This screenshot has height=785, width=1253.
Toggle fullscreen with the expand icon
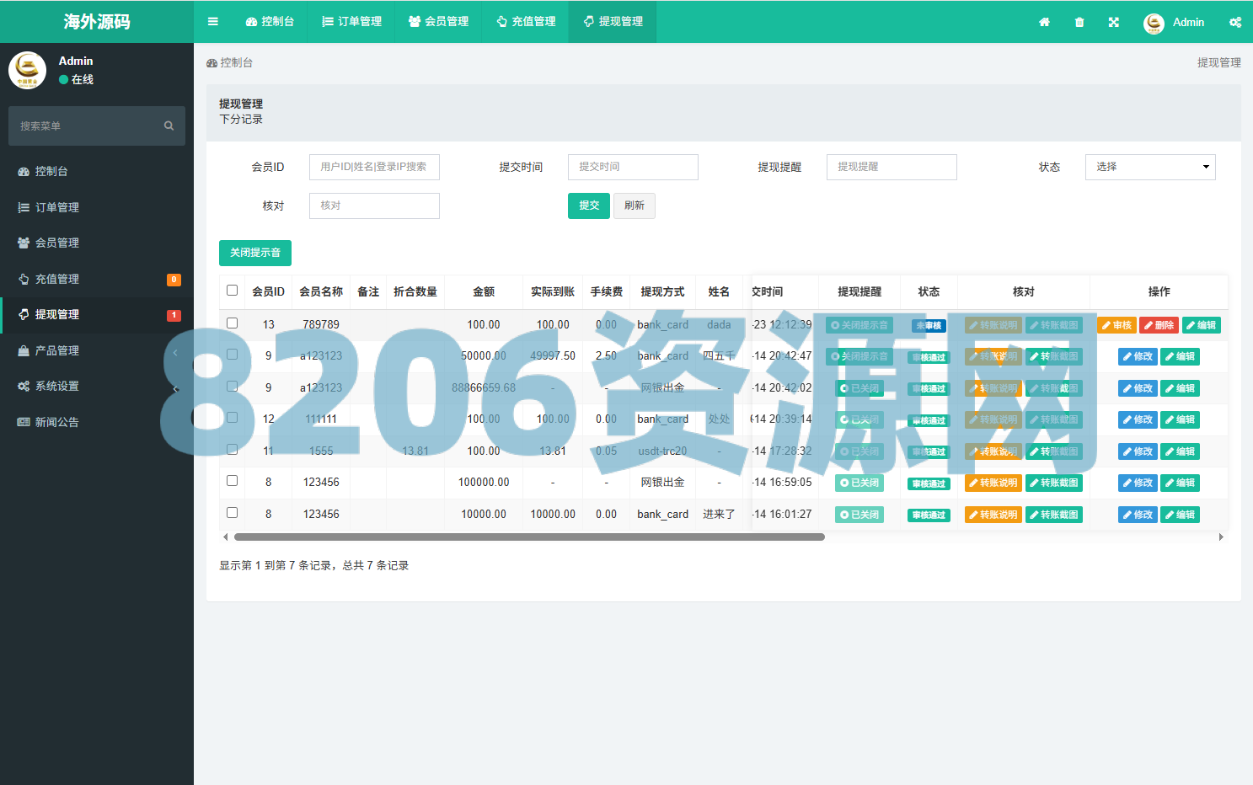[1114, 22]
